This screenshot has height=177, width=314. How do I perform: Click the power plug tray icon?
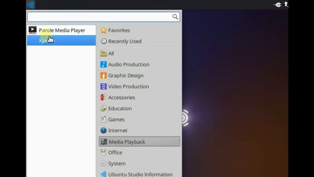pyautogui.click(x=278, y=5)
